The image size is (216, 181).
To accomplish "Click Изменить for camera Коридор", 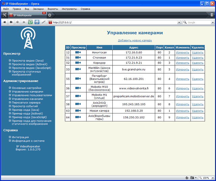I will [x=183, y=63].
